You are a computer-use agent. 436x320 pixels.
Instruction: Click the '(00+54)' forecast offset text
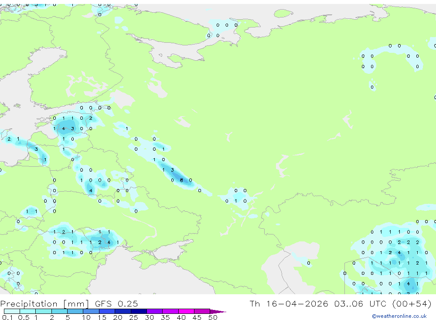[412, 303]
